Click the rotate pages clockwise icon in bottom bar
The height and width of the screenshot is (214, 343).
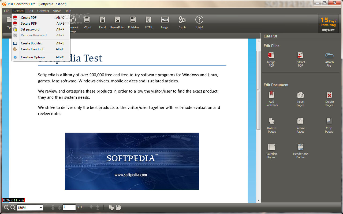tap(112, 207)
